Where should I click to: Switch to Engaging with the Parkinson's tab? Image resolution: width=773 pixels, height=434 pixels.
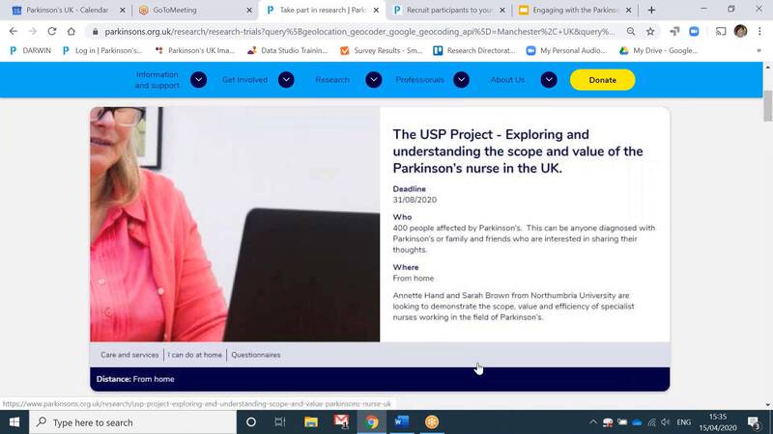(575, 10)
